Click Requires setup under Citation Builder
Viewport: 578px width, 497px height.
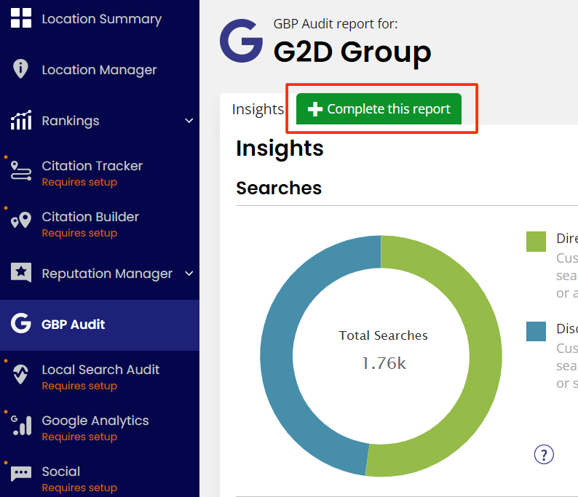tap(79, 233)
